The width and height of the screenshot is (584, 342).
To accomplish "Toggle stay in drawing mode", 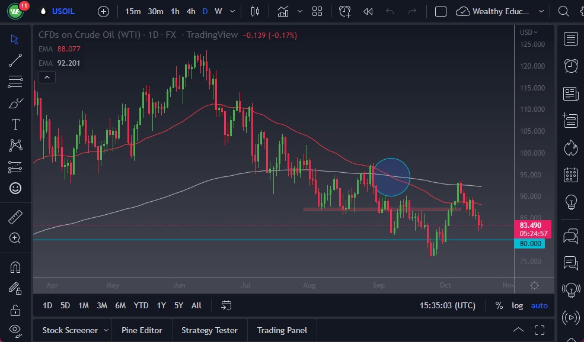I will click(15, 289).
